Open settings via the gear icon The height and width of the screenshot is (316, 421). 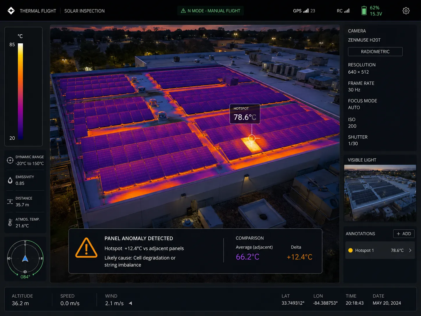point(406,11)
